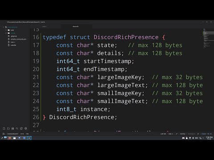Image resolution: width=214 pixels, height=160 pixels.
Task: Switch to the discord.h editor tab
Action: pos(75,27)
